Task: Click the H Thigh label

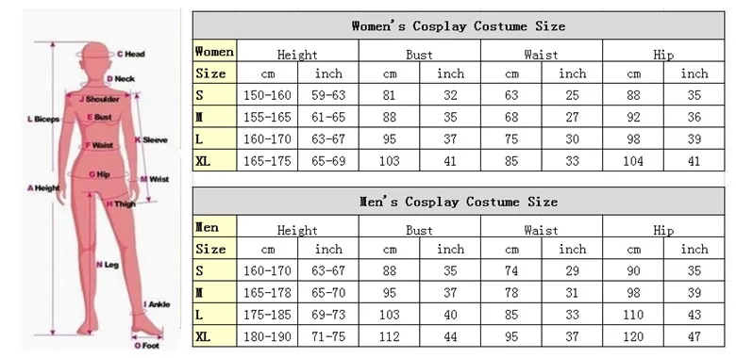Action: point(121,204)
